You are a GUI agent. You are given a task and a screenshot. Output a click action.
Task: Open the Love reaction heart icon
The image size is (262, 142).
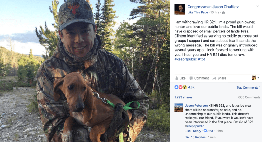[x=181, y=87]
